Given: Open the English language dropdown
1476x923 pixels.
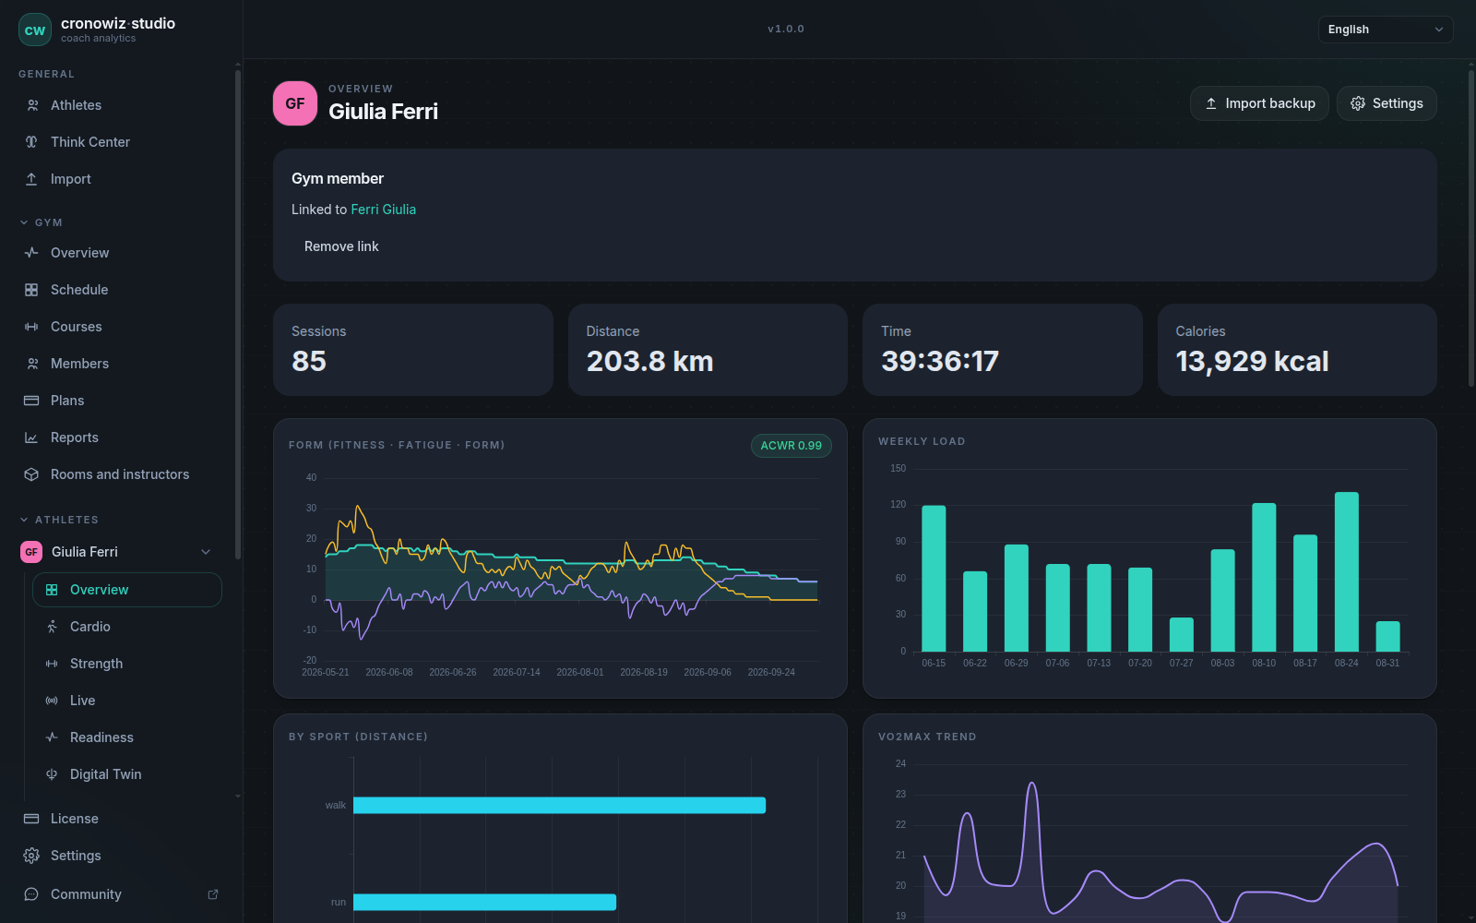Looking at the screenshot, I should click(x=1386, y=30).
